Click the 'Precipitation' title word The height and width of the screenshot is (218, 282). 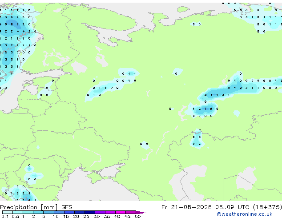(19, 207)
